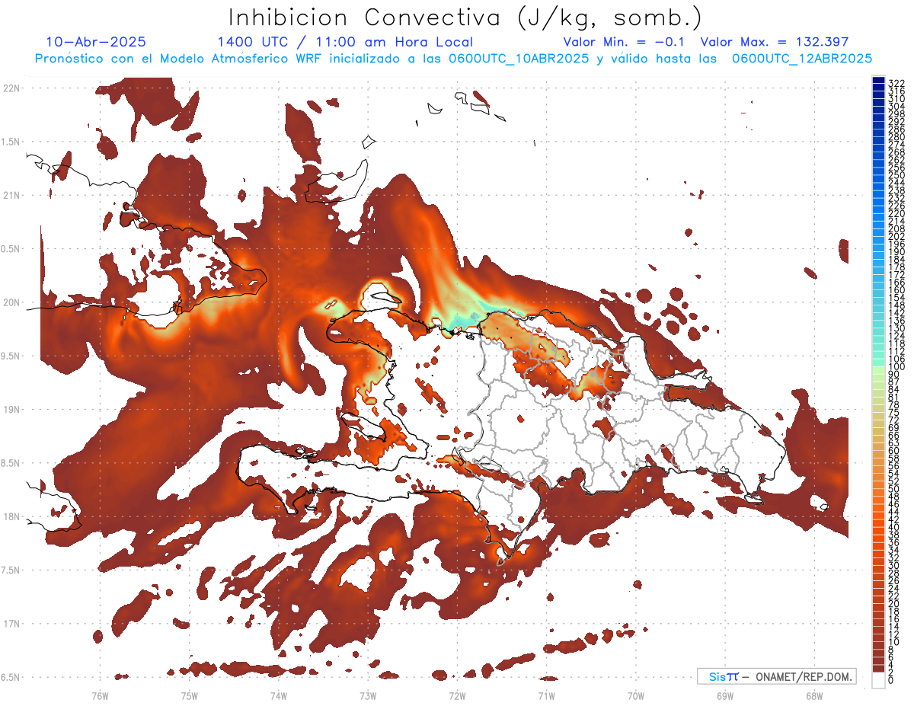914x706 pixels.
Task: Click the "21N" latitude label
Action: (x=13, y=195)
